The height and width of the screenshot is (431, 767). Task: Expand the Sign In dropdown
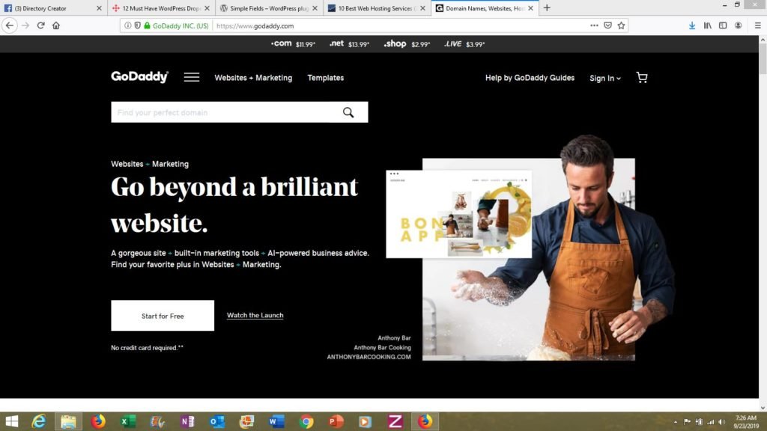click(605, 78)
